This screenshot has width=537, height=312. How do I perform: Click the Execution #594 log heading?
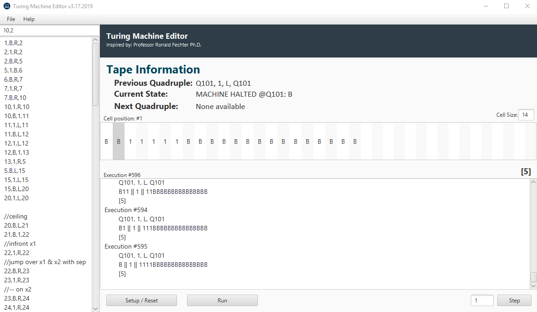click(126, 210)
